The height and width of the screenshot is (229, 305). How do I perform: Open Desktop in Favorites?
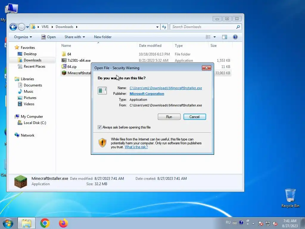[30, 54]
